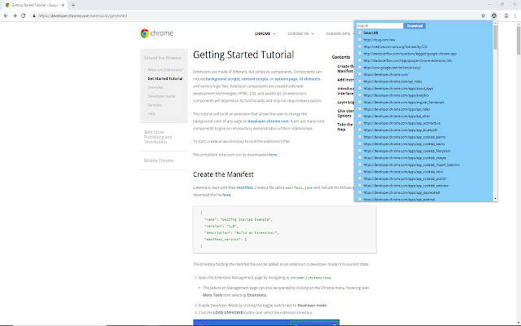
Task: Click the browser forward arrow
Action: (15, 15)
